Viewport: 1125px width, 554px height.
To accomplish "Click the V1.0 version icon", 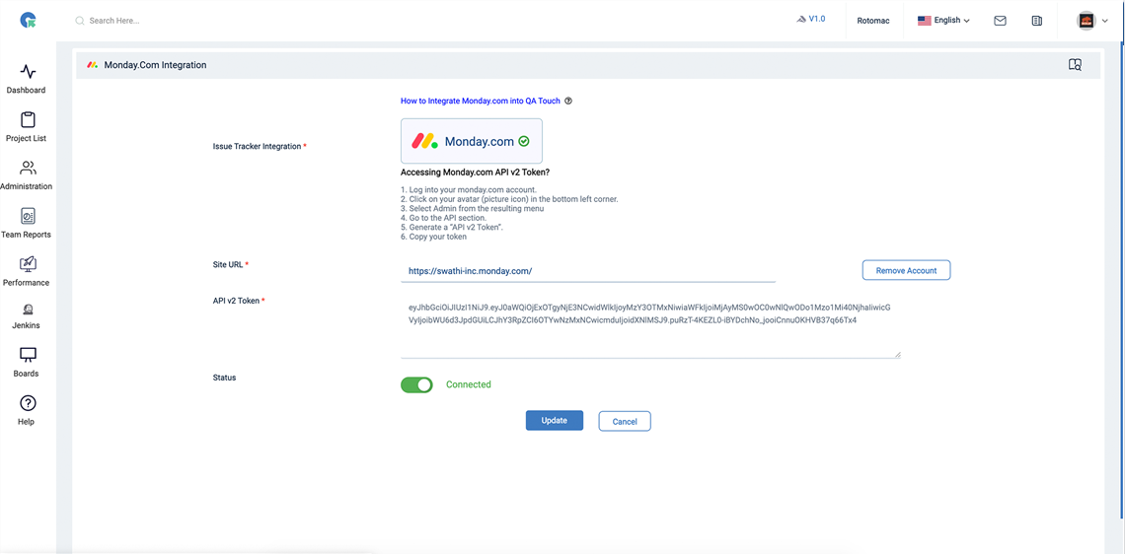I will tap(802, 20).
